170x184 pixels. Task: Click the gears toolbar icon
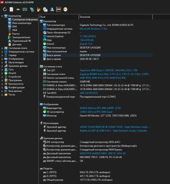click(45, 9)
